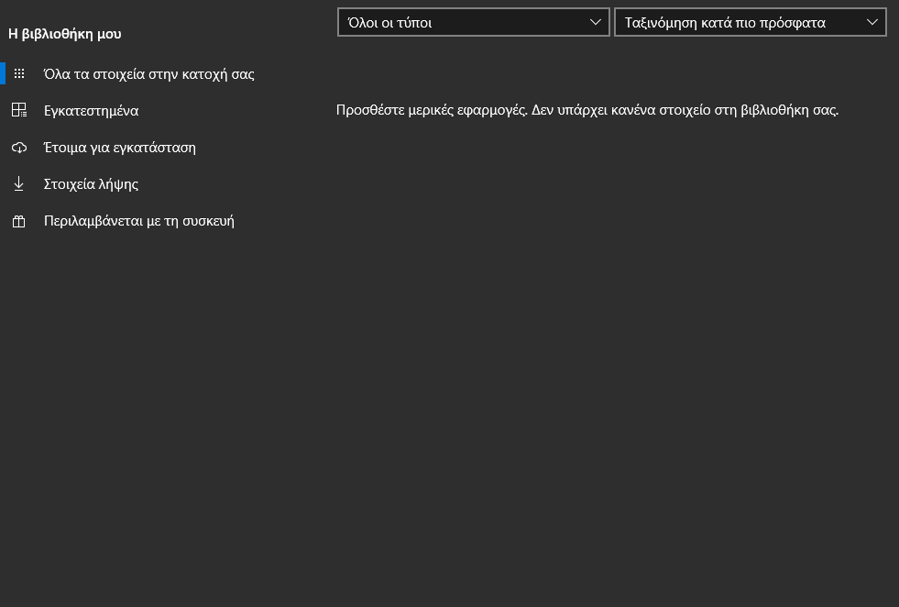The height and width of the screenshot is (607, 899).
Task: Click the Προσθέστε μερικές εφαρμογές empty-library message
Action: point(587,110)
